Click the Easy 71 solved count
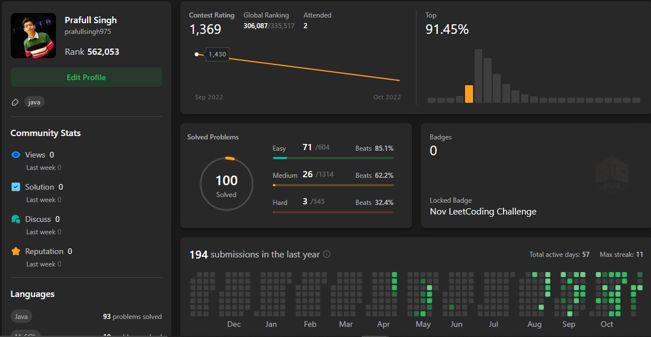The width and height of the screenshot is (651, 337). tap(307, 147)
